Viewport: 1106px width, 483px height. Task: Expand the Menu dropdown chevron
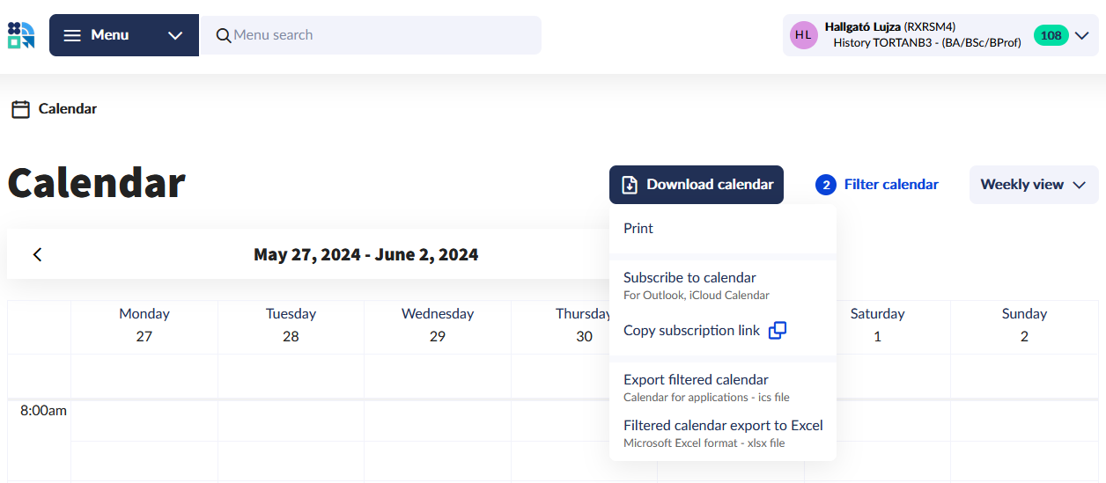175,35
